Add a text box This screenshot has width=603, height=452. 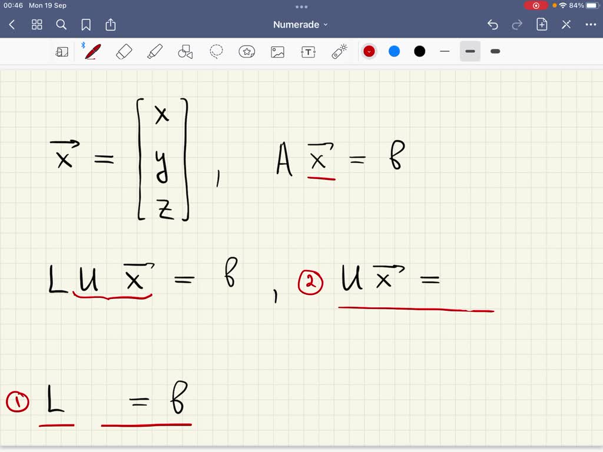pyautogui.click(x=308, y=51)
